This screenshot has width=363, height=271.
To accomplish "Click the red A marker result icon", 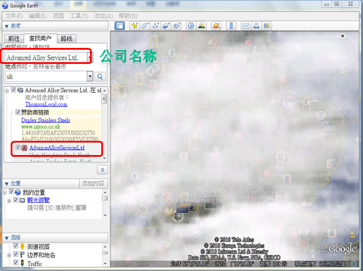I will (24, 148).
